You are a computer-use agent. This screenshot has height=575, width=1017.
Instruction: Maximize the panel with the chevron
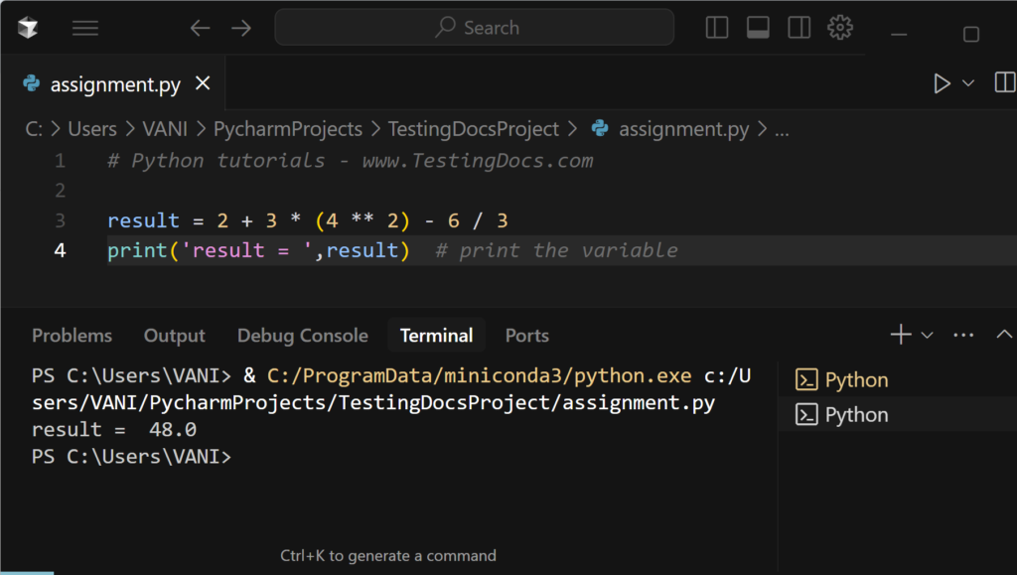(1002, 335)
